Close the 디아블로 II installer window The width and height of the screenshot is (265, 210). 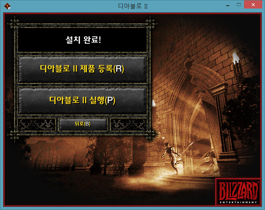tap(253, 5)
